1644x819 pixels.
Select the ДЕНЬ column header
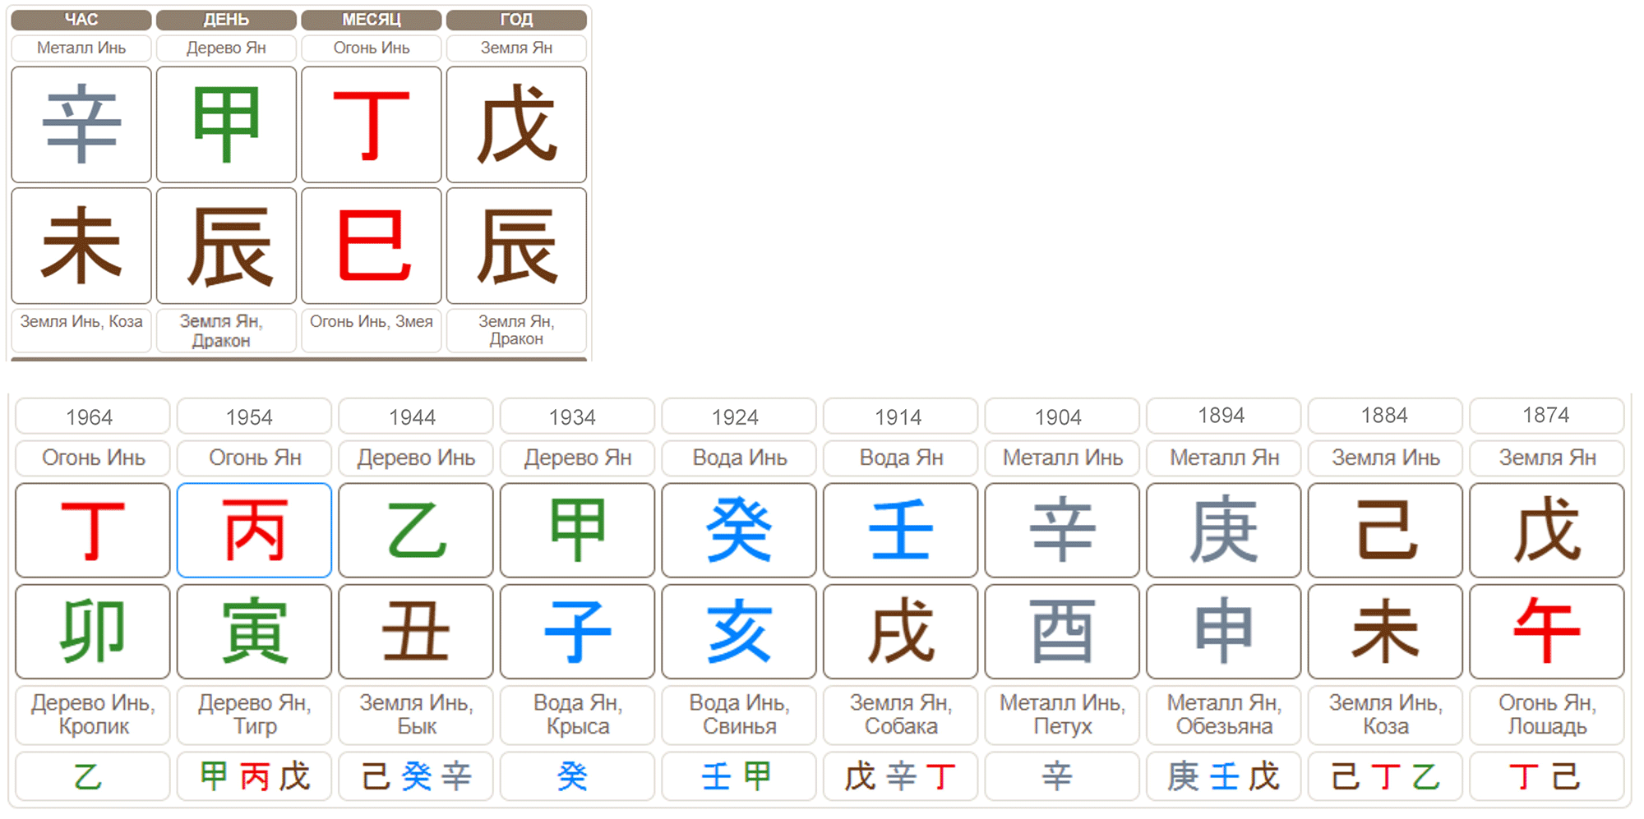pyautogui.click(x=226, y=20)
